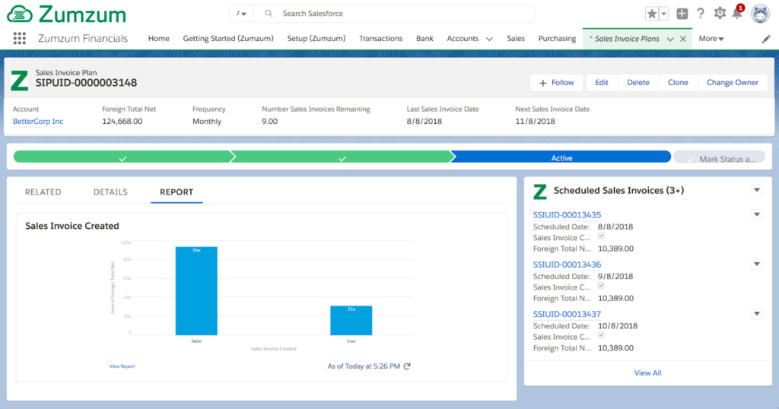Open the Notifications bell icon
Image resolution: width=779 pixels, height=409 pixels.
(737, 14)
